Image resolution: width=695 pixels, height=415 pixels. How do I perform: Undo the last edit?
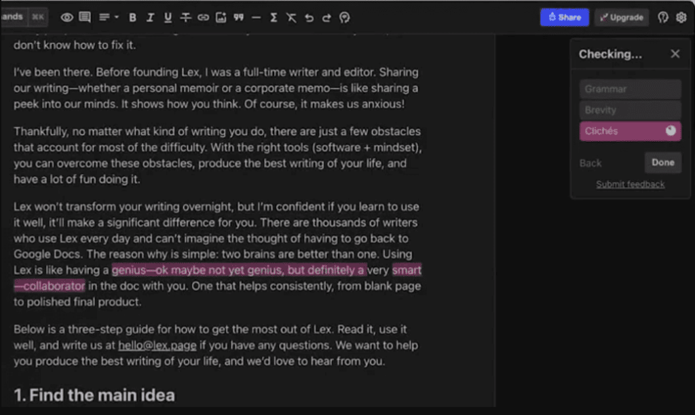coord(309,18)
